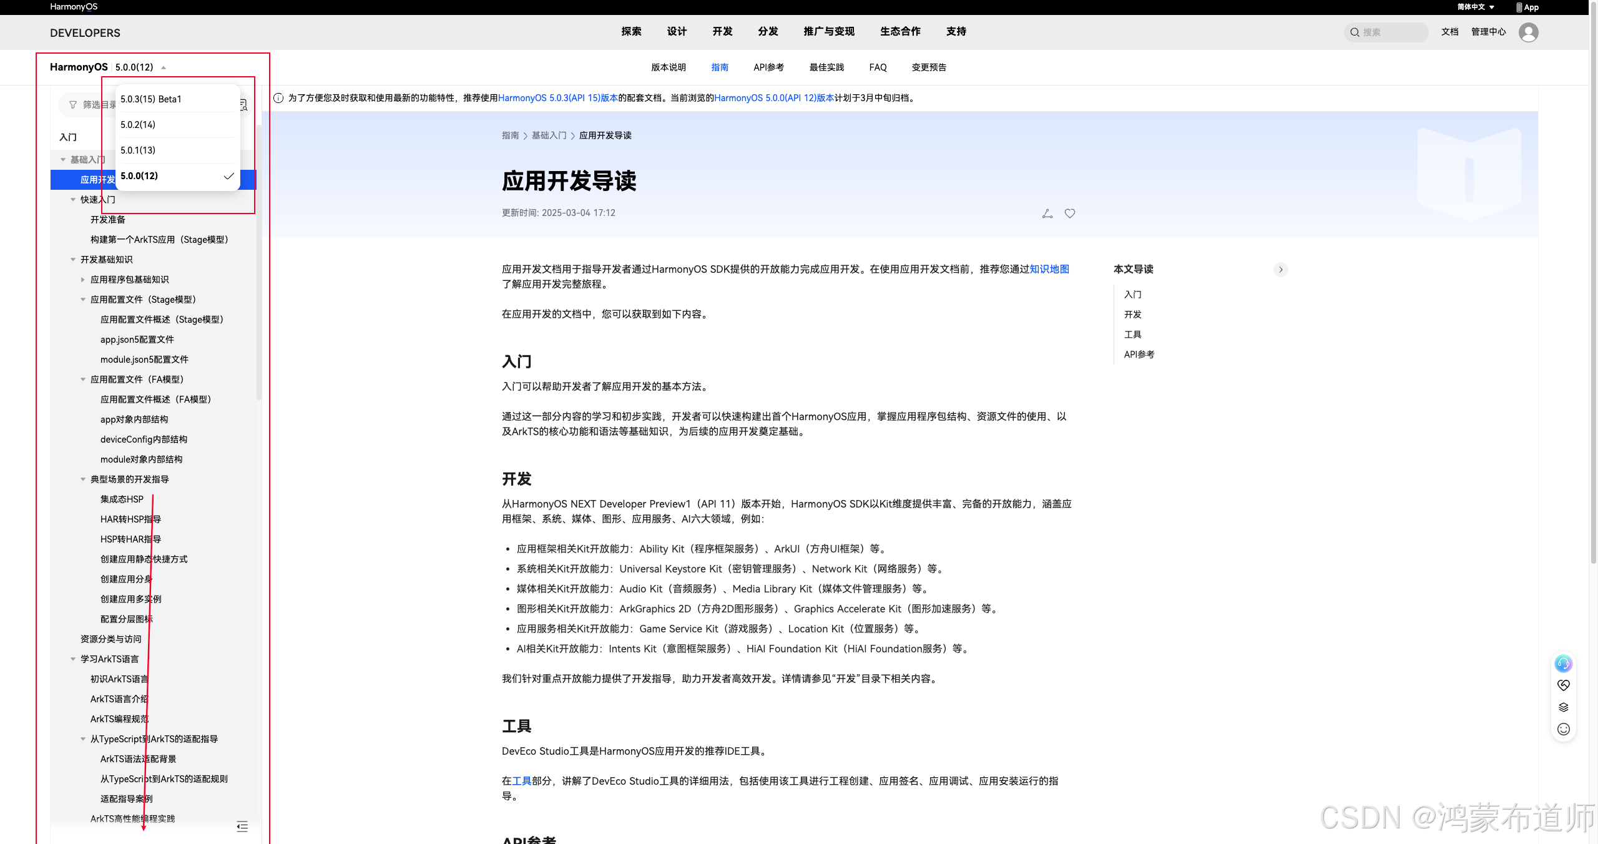
Task: Click the user avatar profile icon
Action: [1528, 32]
